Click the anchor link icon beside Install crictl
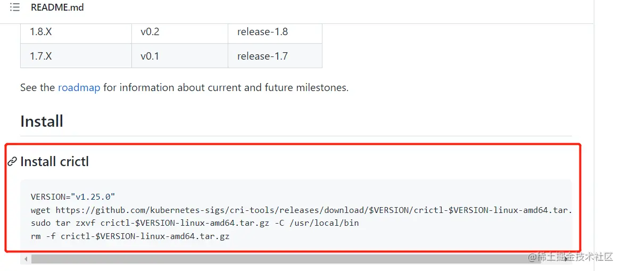The width and height of the screenshot is (622, 271). tap(13, 161)
